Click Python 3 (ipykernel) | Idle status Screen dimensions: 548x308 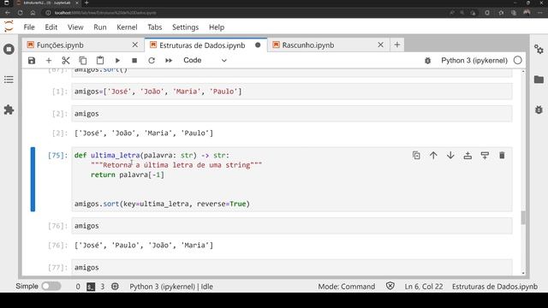point(171,287)
